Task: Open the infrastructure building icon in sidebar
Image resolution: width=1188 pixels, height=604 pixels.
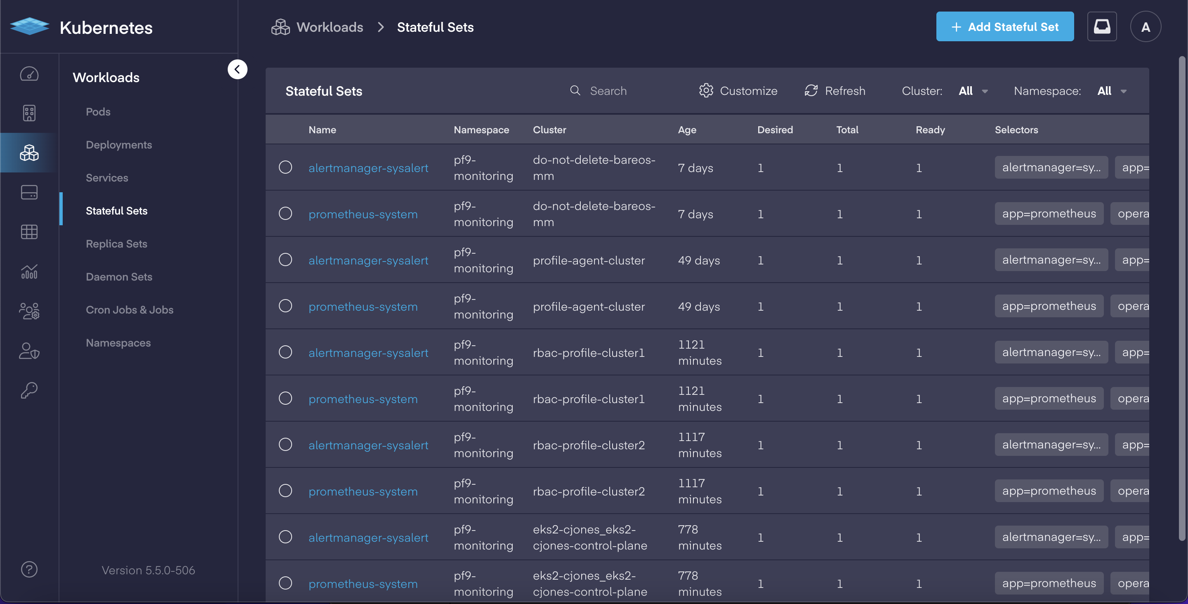Action: (29, 113)
